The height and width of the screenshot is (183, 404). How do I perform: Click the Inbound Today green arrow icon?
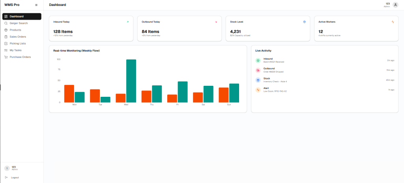tap(127, 22)
